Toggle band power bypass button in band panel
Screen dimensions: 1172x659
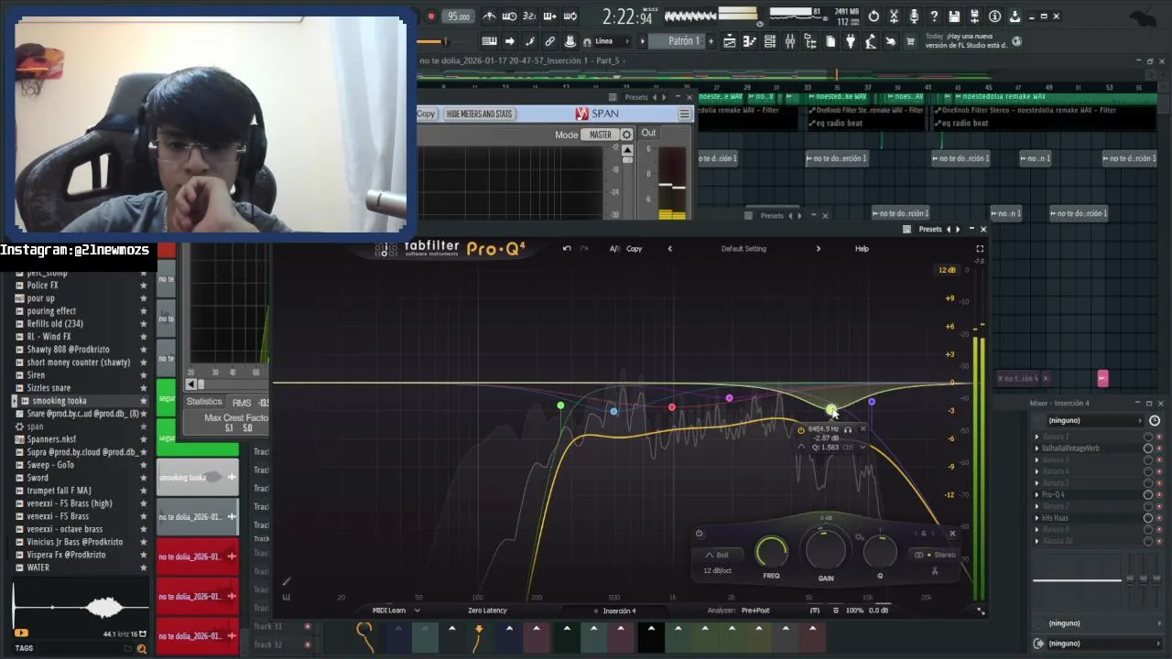coord(699,534)
